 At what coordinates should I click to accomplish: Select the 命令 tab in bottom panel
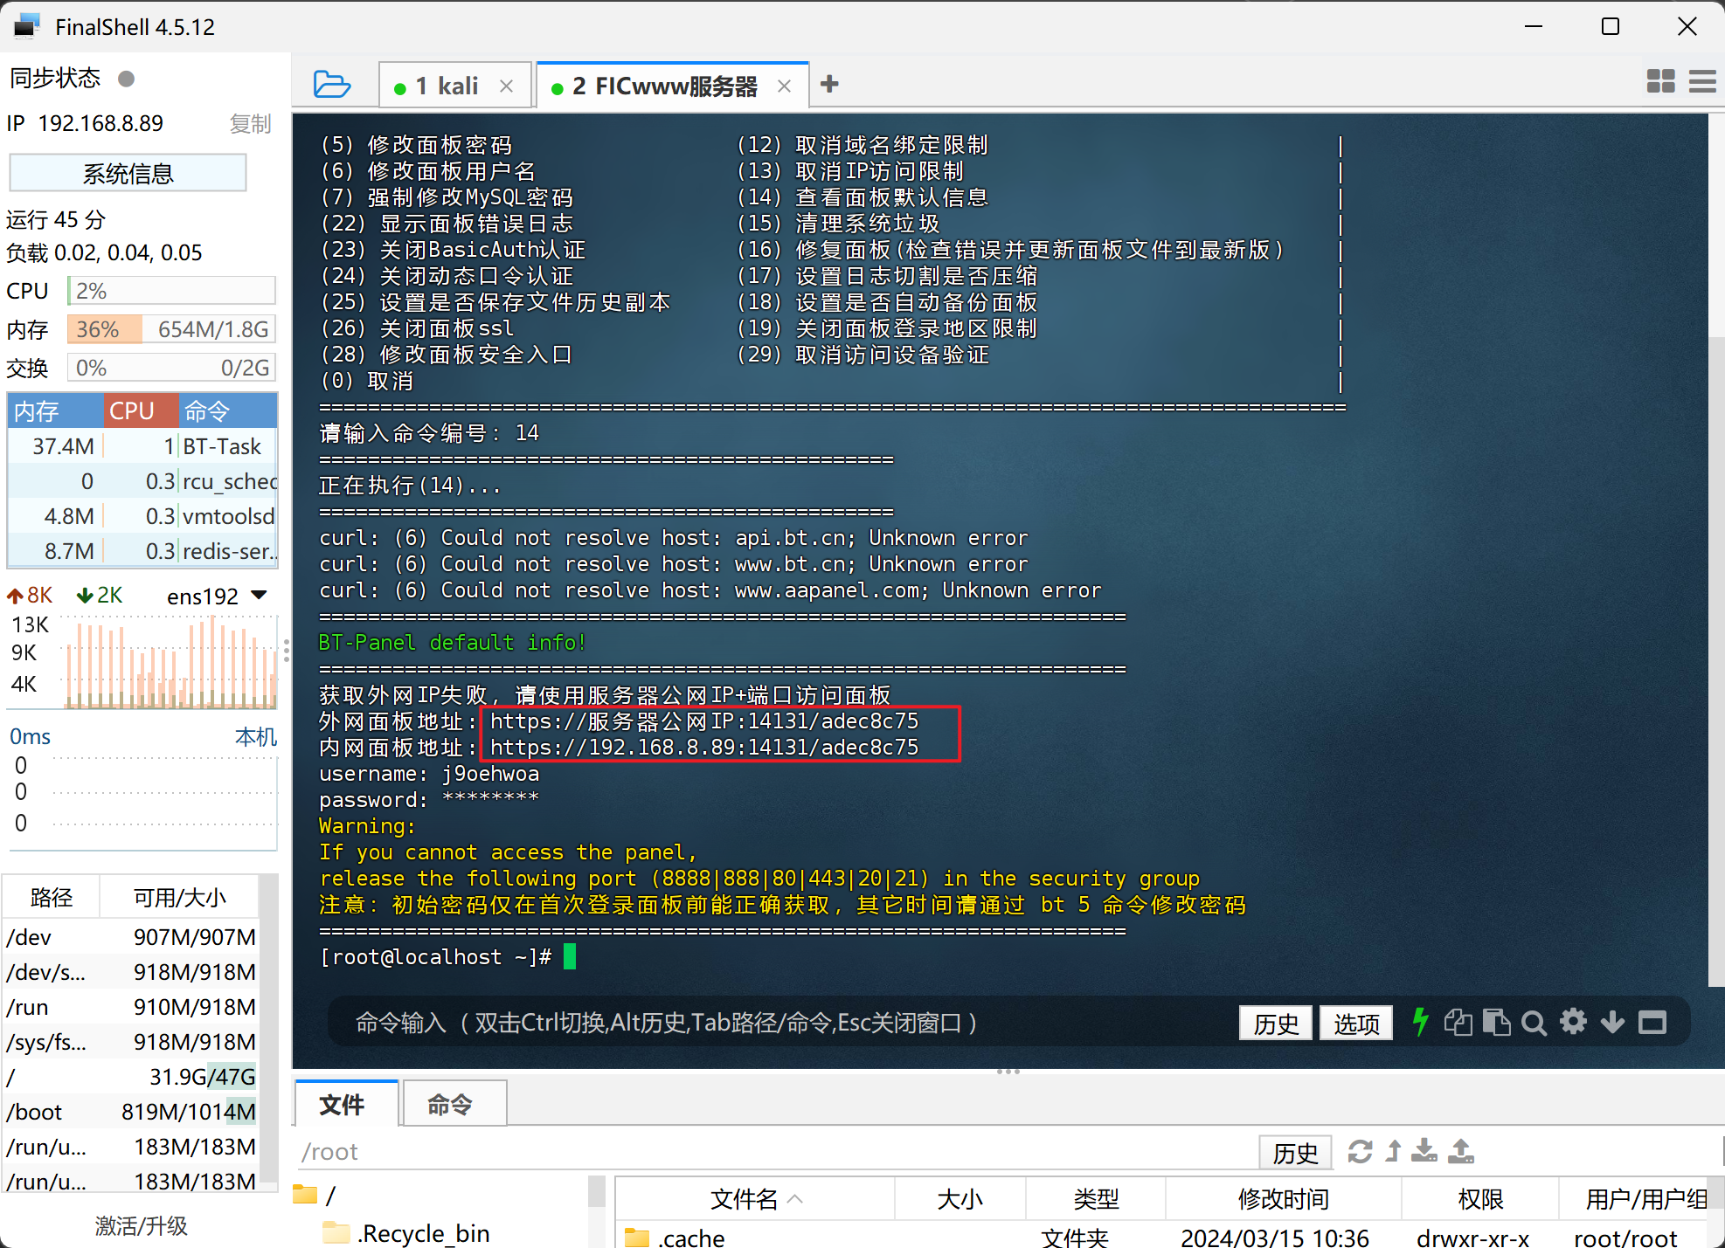[450, 1105]
